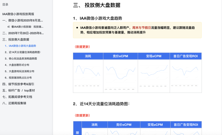
Task: Navigate to '3、核心玩法品类消耗趋势图'
Action: pyautogui.click(x=21, y=59)
